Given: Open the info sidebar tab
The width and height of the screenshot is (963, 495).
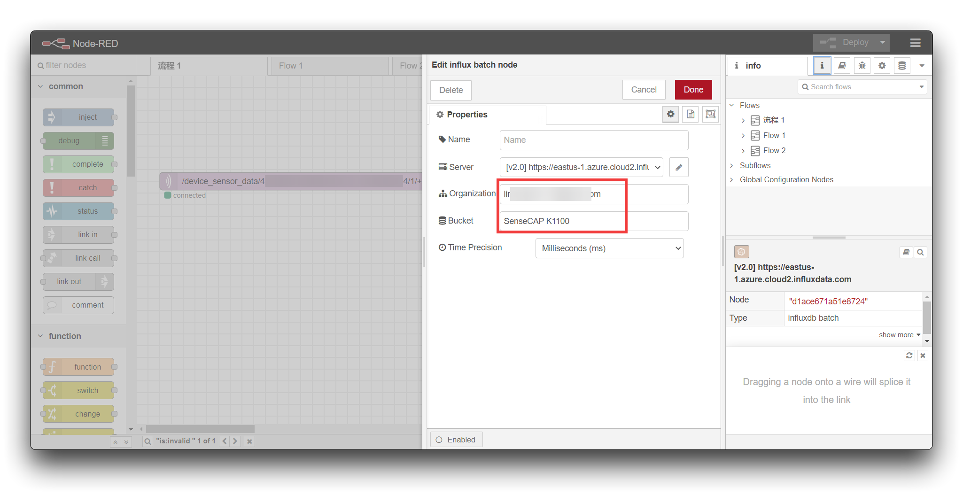Looking at the screenshot, I should (768, 66).
